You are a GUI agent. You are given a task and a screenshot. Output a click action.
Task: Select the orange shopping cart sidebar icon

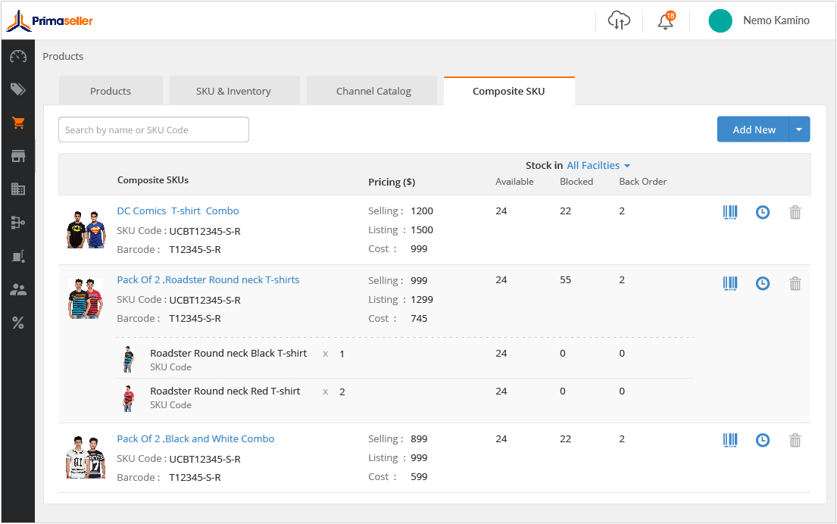click(18, 123)
